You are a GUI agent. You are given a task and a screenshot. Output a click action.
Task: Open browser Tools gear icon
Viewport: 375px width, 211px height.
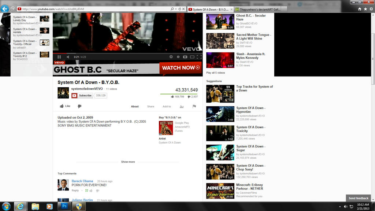(371, 9)
